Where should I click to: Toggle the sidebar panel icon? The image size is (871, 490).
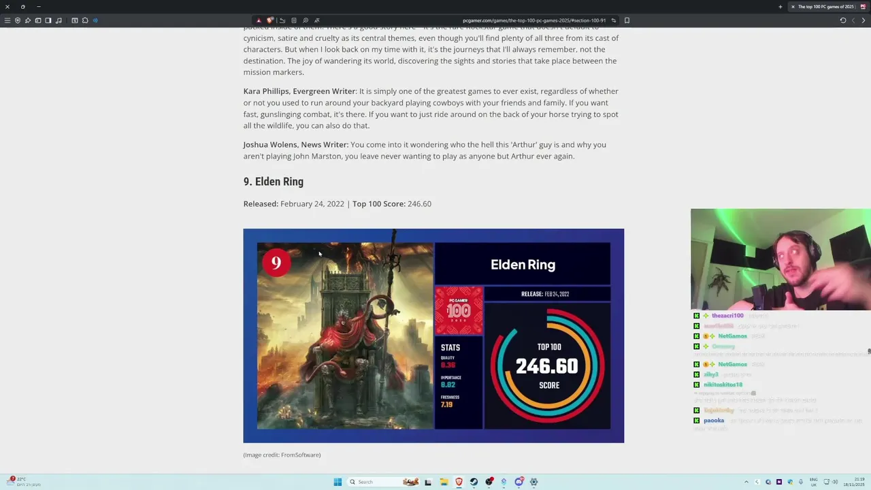point(48,20)
